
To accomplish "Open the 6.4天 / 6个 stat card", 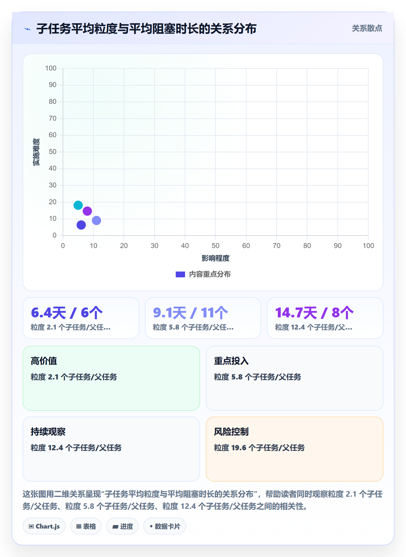I will pyautogui.click(x=81, y=318).
